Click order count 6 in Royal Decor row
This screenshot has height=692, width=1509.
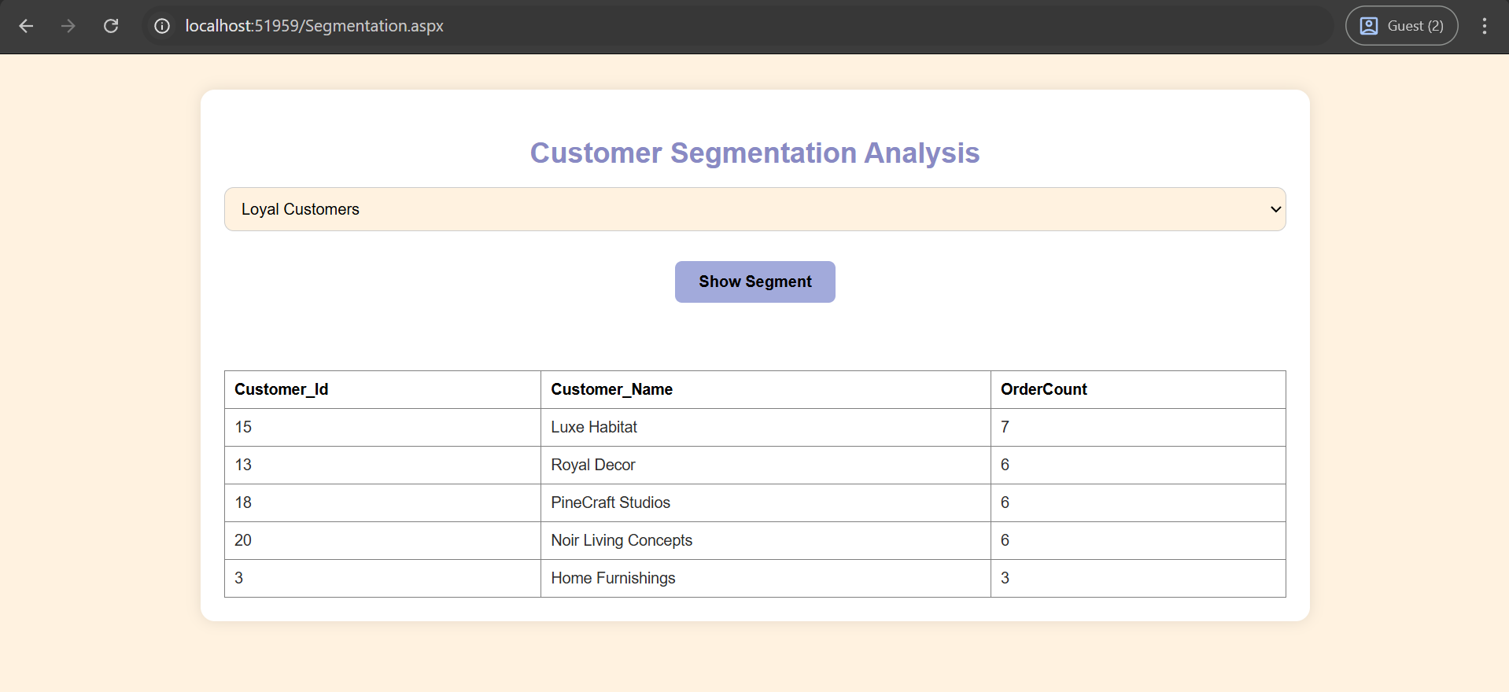[1138, 465]
